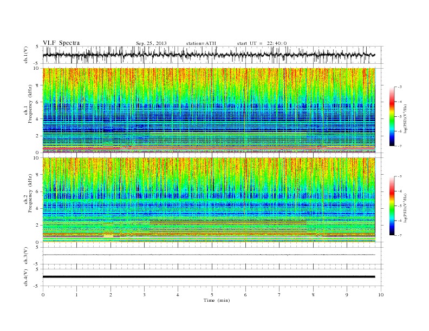The image size is (429, 331).
Task: Click the "5" tick on the time axis
Action: click(x=212, y=295)
